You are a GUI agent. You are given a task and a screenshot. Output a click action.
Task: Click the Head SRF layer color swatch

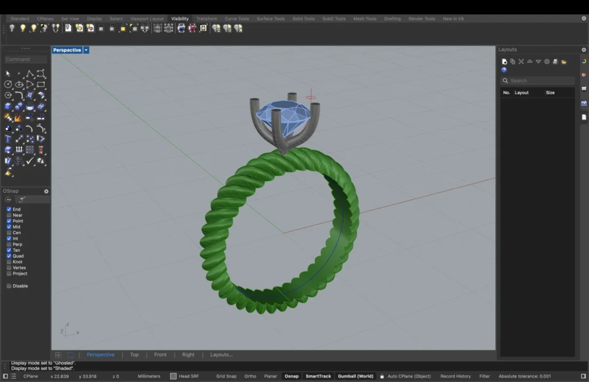tap(173, 376)
